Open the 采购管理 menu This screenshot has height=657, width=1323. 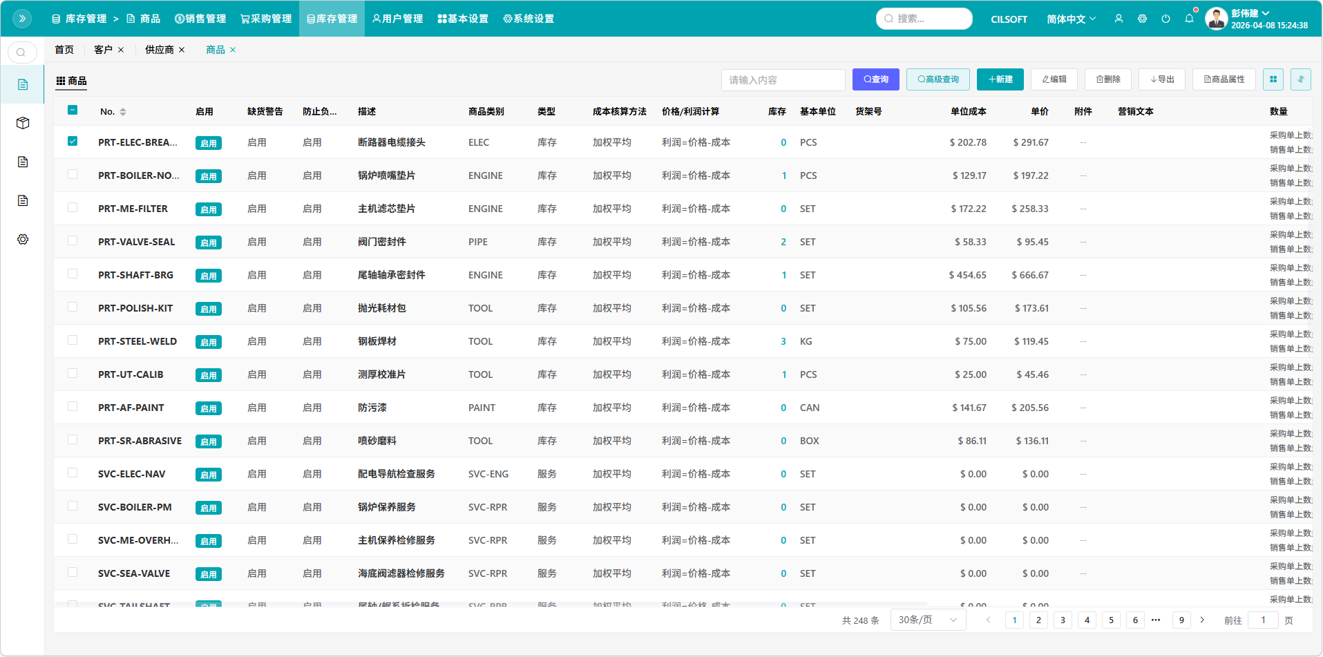pos(266,19)
